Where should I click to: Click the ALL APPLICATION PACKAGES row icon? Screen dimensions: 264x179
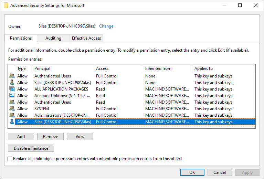(x=12, y=89)
